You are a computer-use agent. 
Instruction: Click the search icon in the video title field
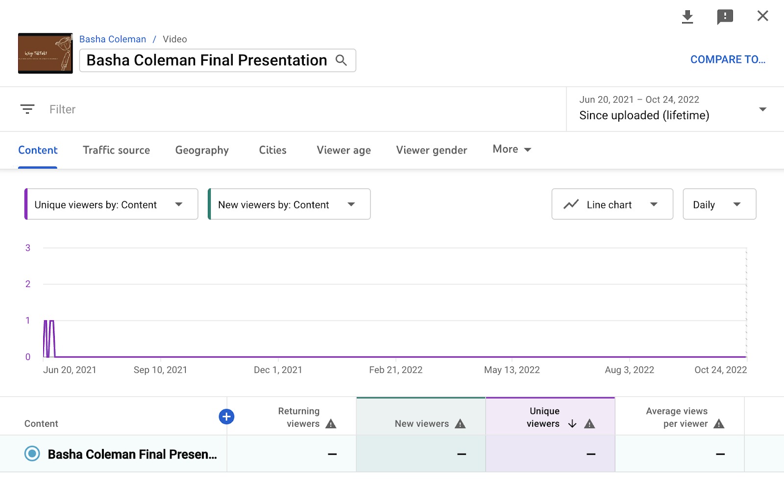point(341,60)
